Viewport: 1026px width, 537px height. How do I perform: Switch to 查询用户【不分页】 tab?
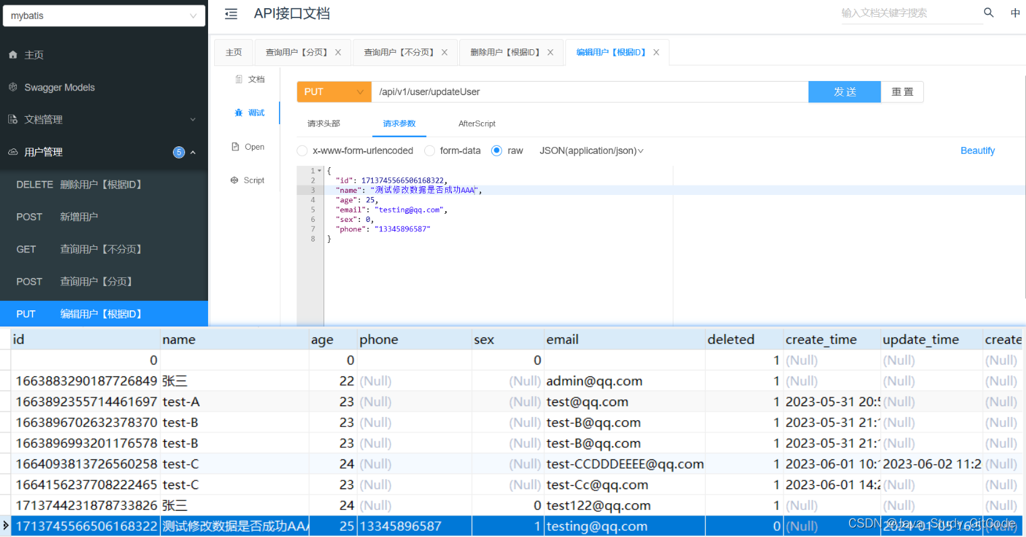pos(399,52)
